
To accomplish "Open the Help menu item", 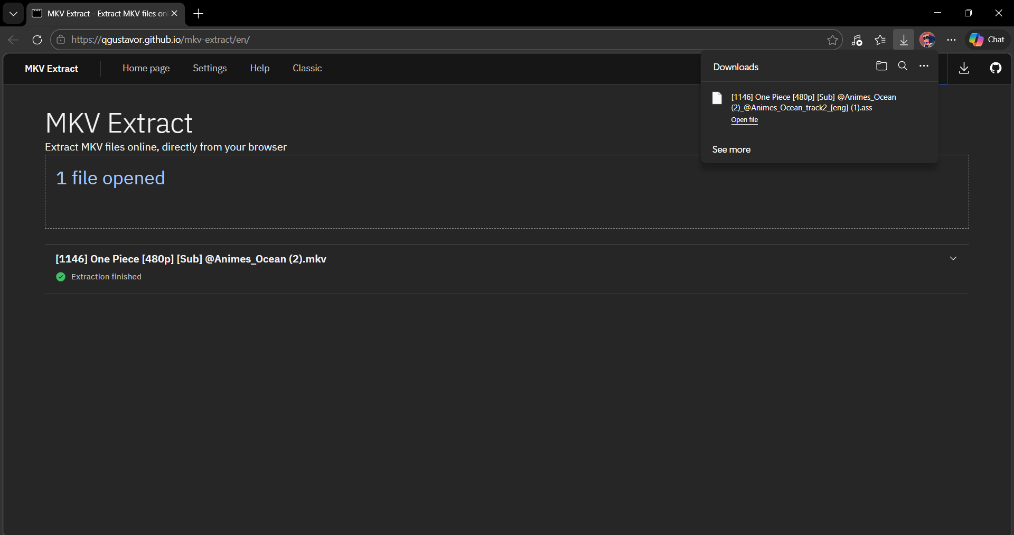I will point(259,68).
